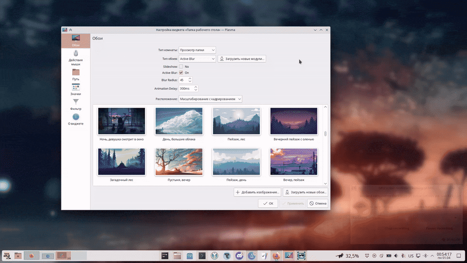Go to the Путь (Path) section
Screen dimensions: 467x263
click(x=76, y=74)
